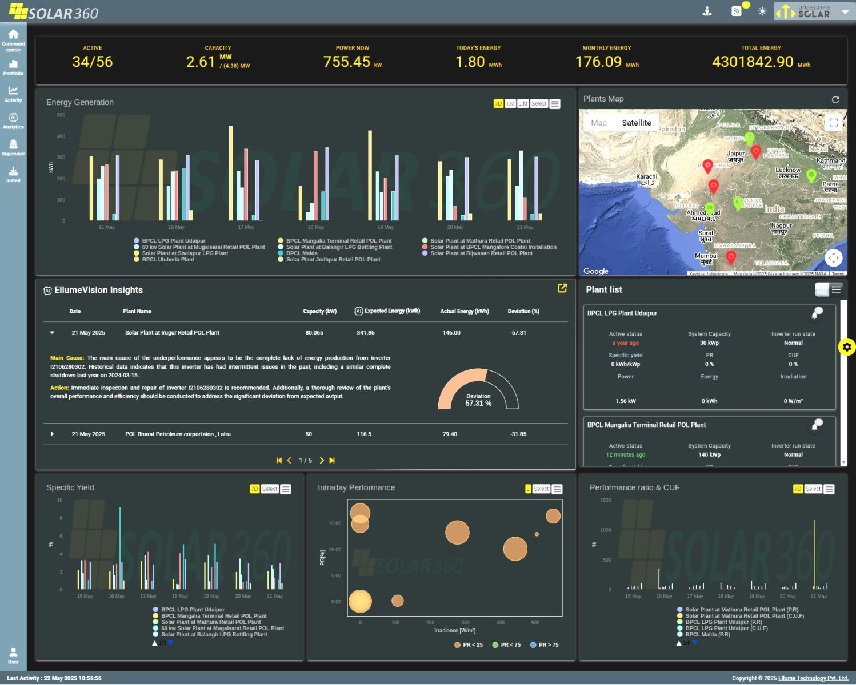Show previous Specific Yield legend page
The width and height of the screenshot is (856, 685).
coord(155,643)
